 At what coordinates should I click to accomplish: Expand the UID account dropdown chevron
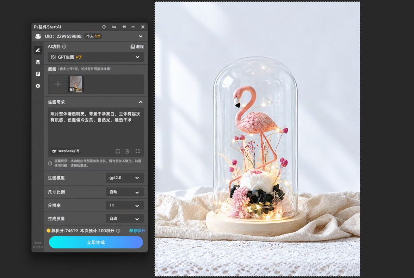141,36
